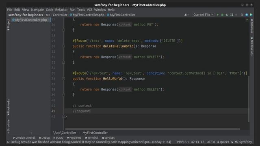This screenshot has height=146, width=260.
Task: Open the Notifications tool window
Action: point(252,46)
